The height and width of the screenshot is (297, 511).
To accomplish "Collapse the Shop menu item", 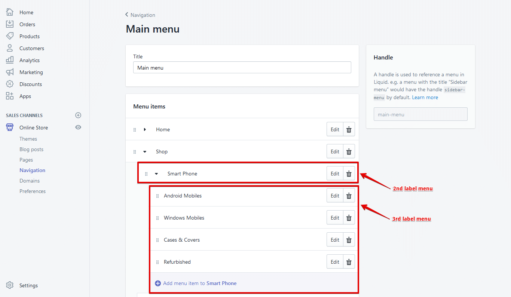I will coord(145,151).
